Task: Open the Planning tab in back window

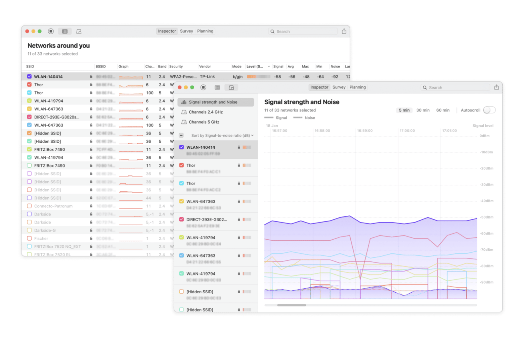Action: click(205, 31)
